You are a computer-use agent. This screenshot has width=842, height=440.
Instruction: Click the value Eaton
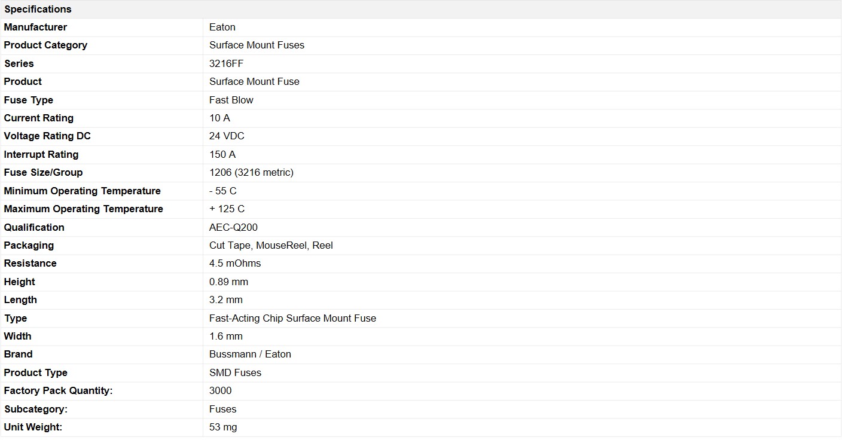[222, 27]
